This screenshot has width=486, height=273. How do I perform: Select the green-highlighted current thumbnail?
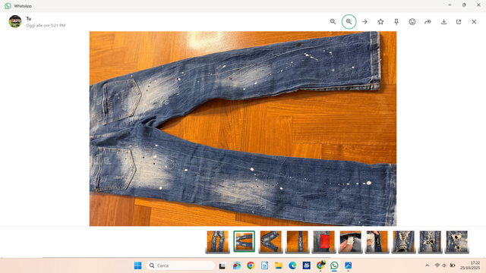(x=245, y=241)
